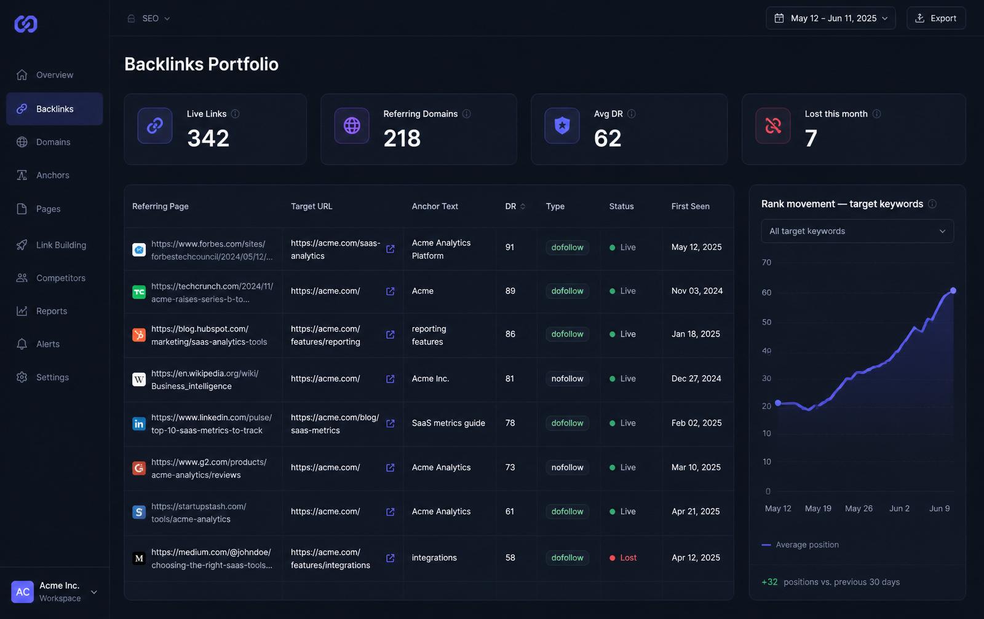Click the Reports chart icon
984x619 pixels.
[22, 311]
